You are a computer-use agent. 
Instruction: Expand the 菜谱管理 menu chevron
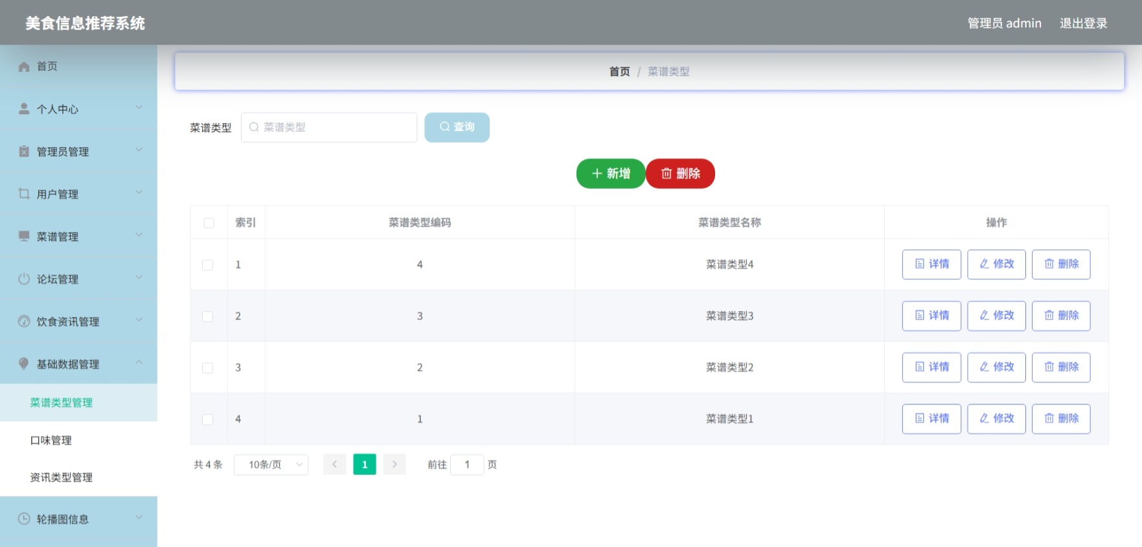tap(139, 235)
